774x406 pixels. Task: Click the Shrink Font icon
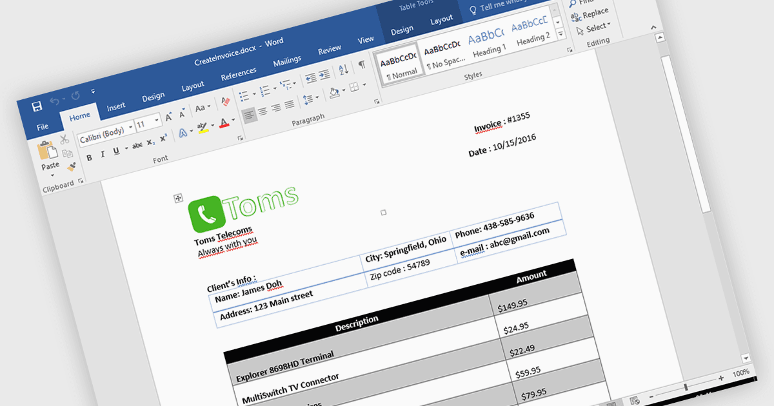point(182,113)
